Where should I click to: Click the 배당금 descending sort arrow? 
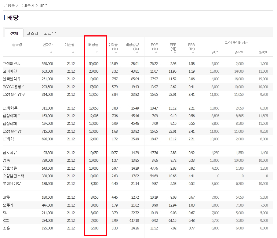(x=97, y=52)
